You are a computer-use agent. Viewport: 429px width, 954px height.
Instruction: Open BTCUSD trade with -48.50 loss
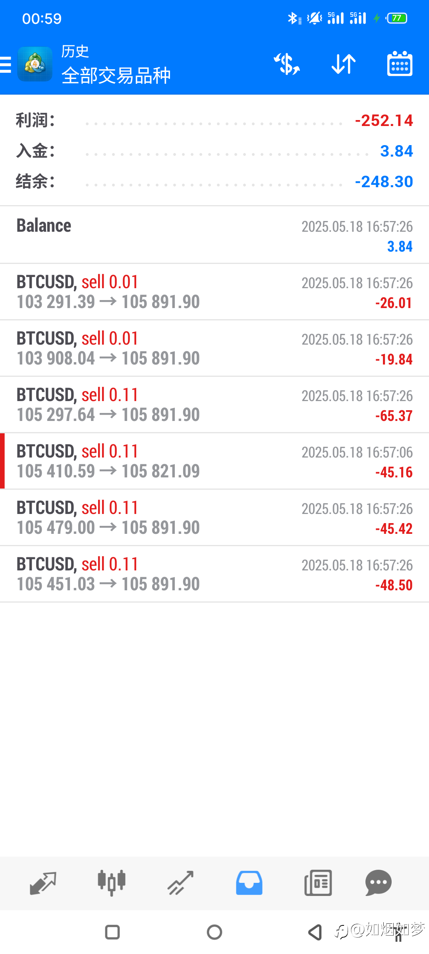click(214, 574)
